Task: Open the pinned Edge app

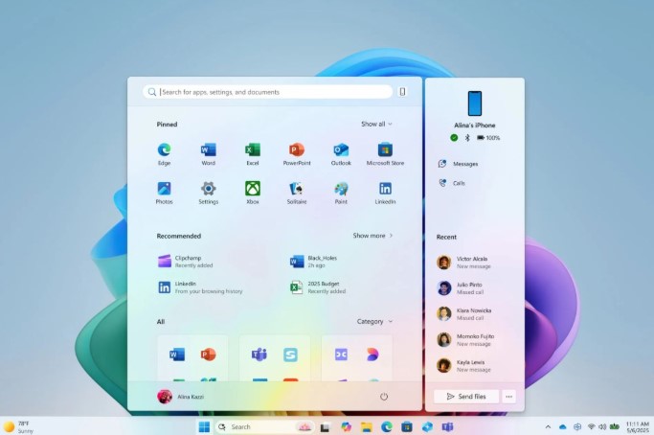Action: pos(165,154)
